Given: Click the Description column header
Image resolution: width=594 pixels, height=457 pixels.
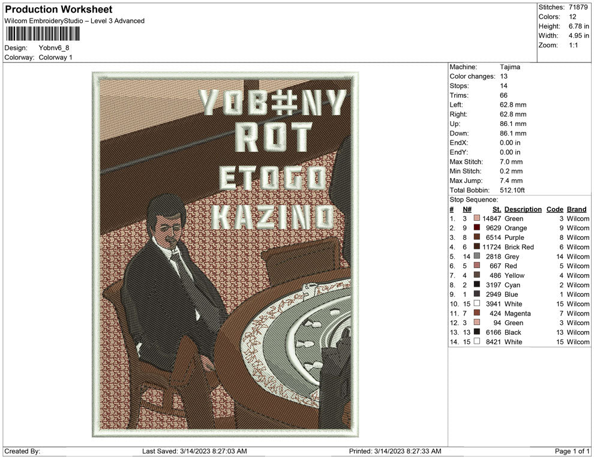Looking at the screenshot, I should coord(523,209).
